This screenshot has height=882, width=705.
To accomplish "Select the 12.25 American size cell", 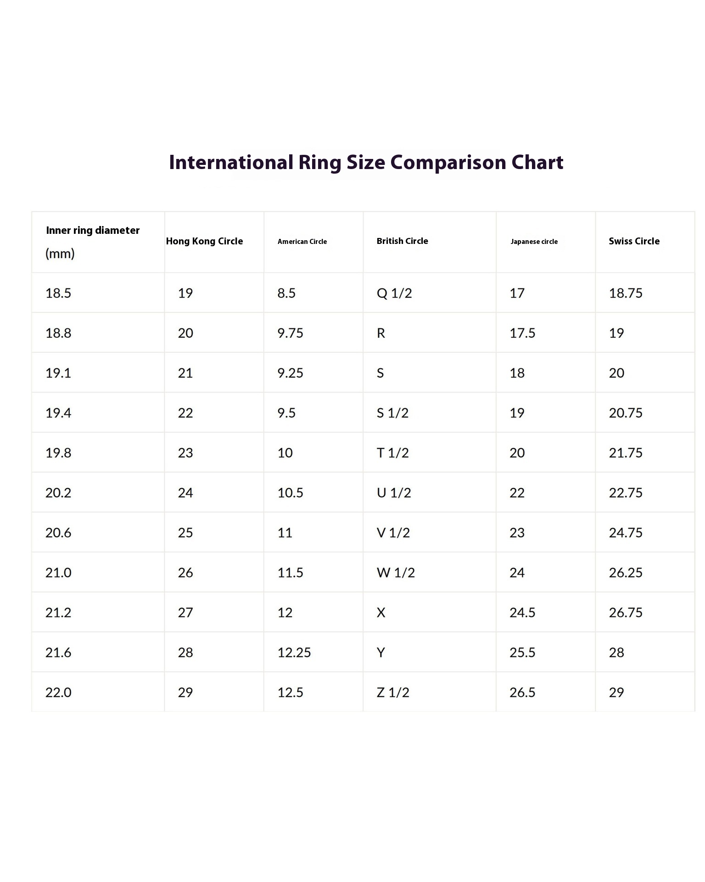I will tap(313, 652).
